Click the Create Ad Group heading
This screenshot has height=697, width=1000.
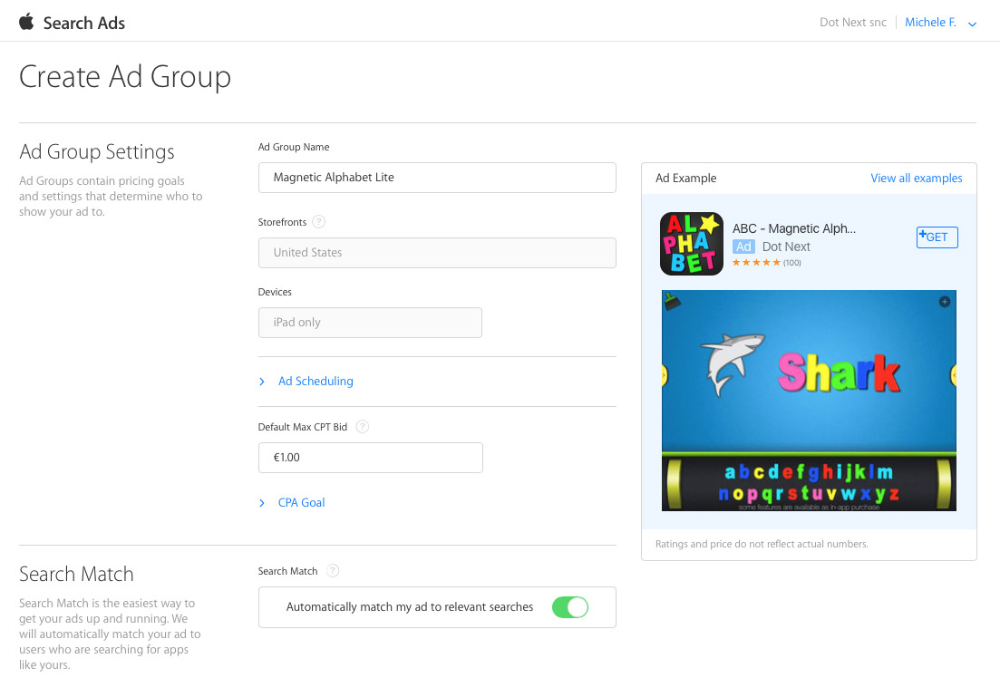pyautogui.click(x=125, y=77)
